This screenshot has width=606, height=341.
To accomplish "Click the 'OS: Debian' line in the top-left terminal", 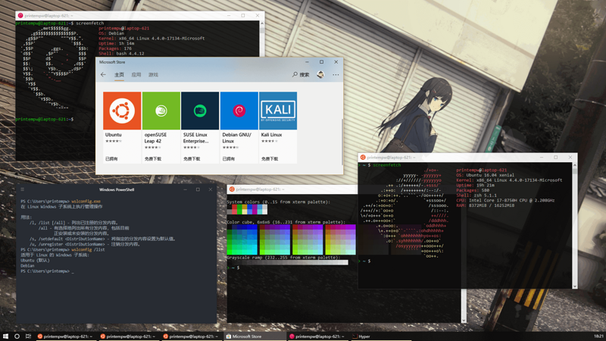I will [111, 33].
